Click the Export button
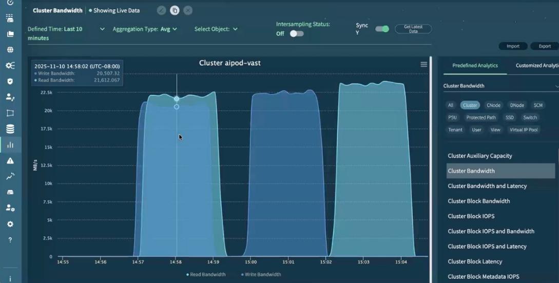This screenshot has height=283, width=559. [545, 46]
